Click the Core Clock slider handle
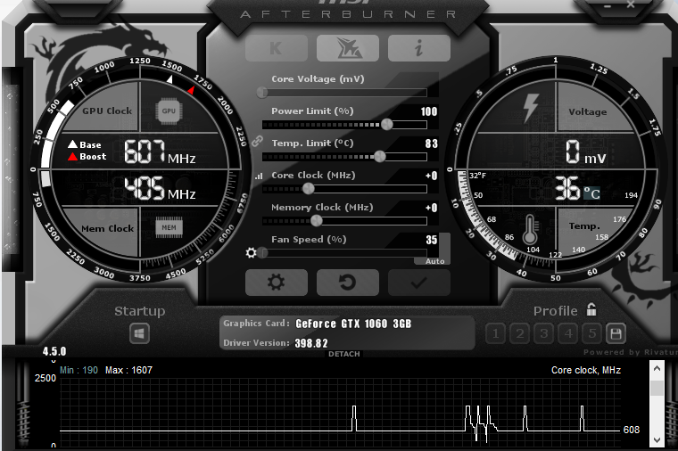Screen dimensions: 678x451 point(309,188)
